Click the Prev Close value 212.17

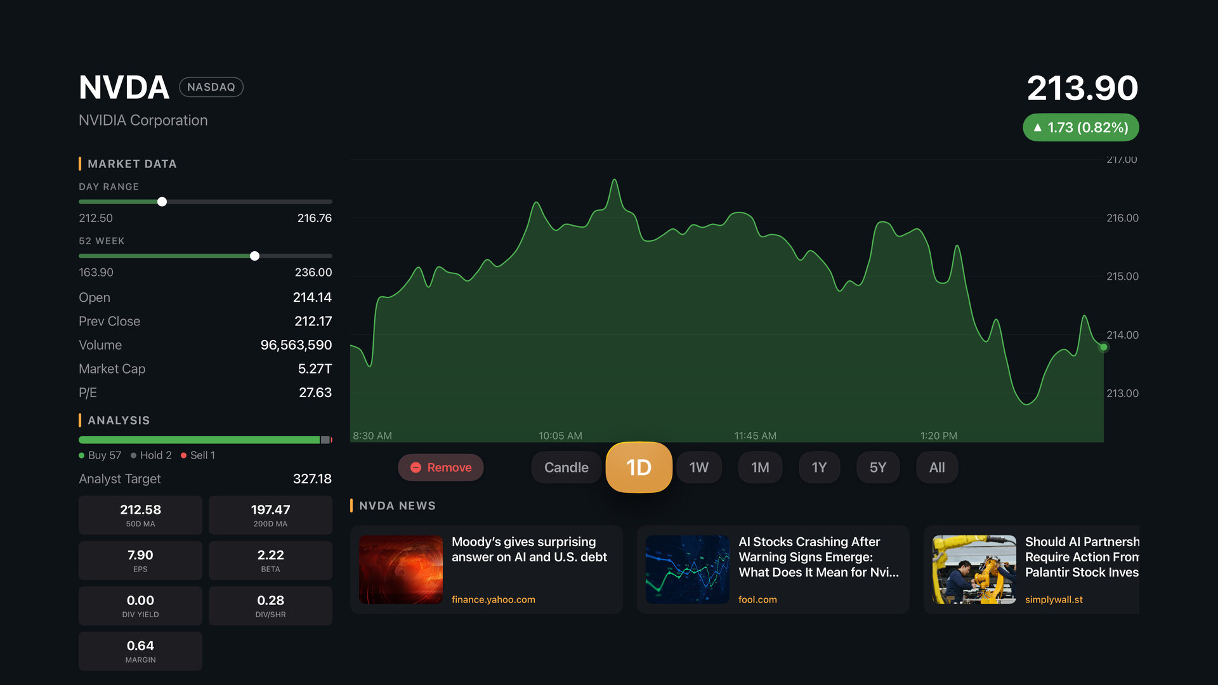[313, 322]
